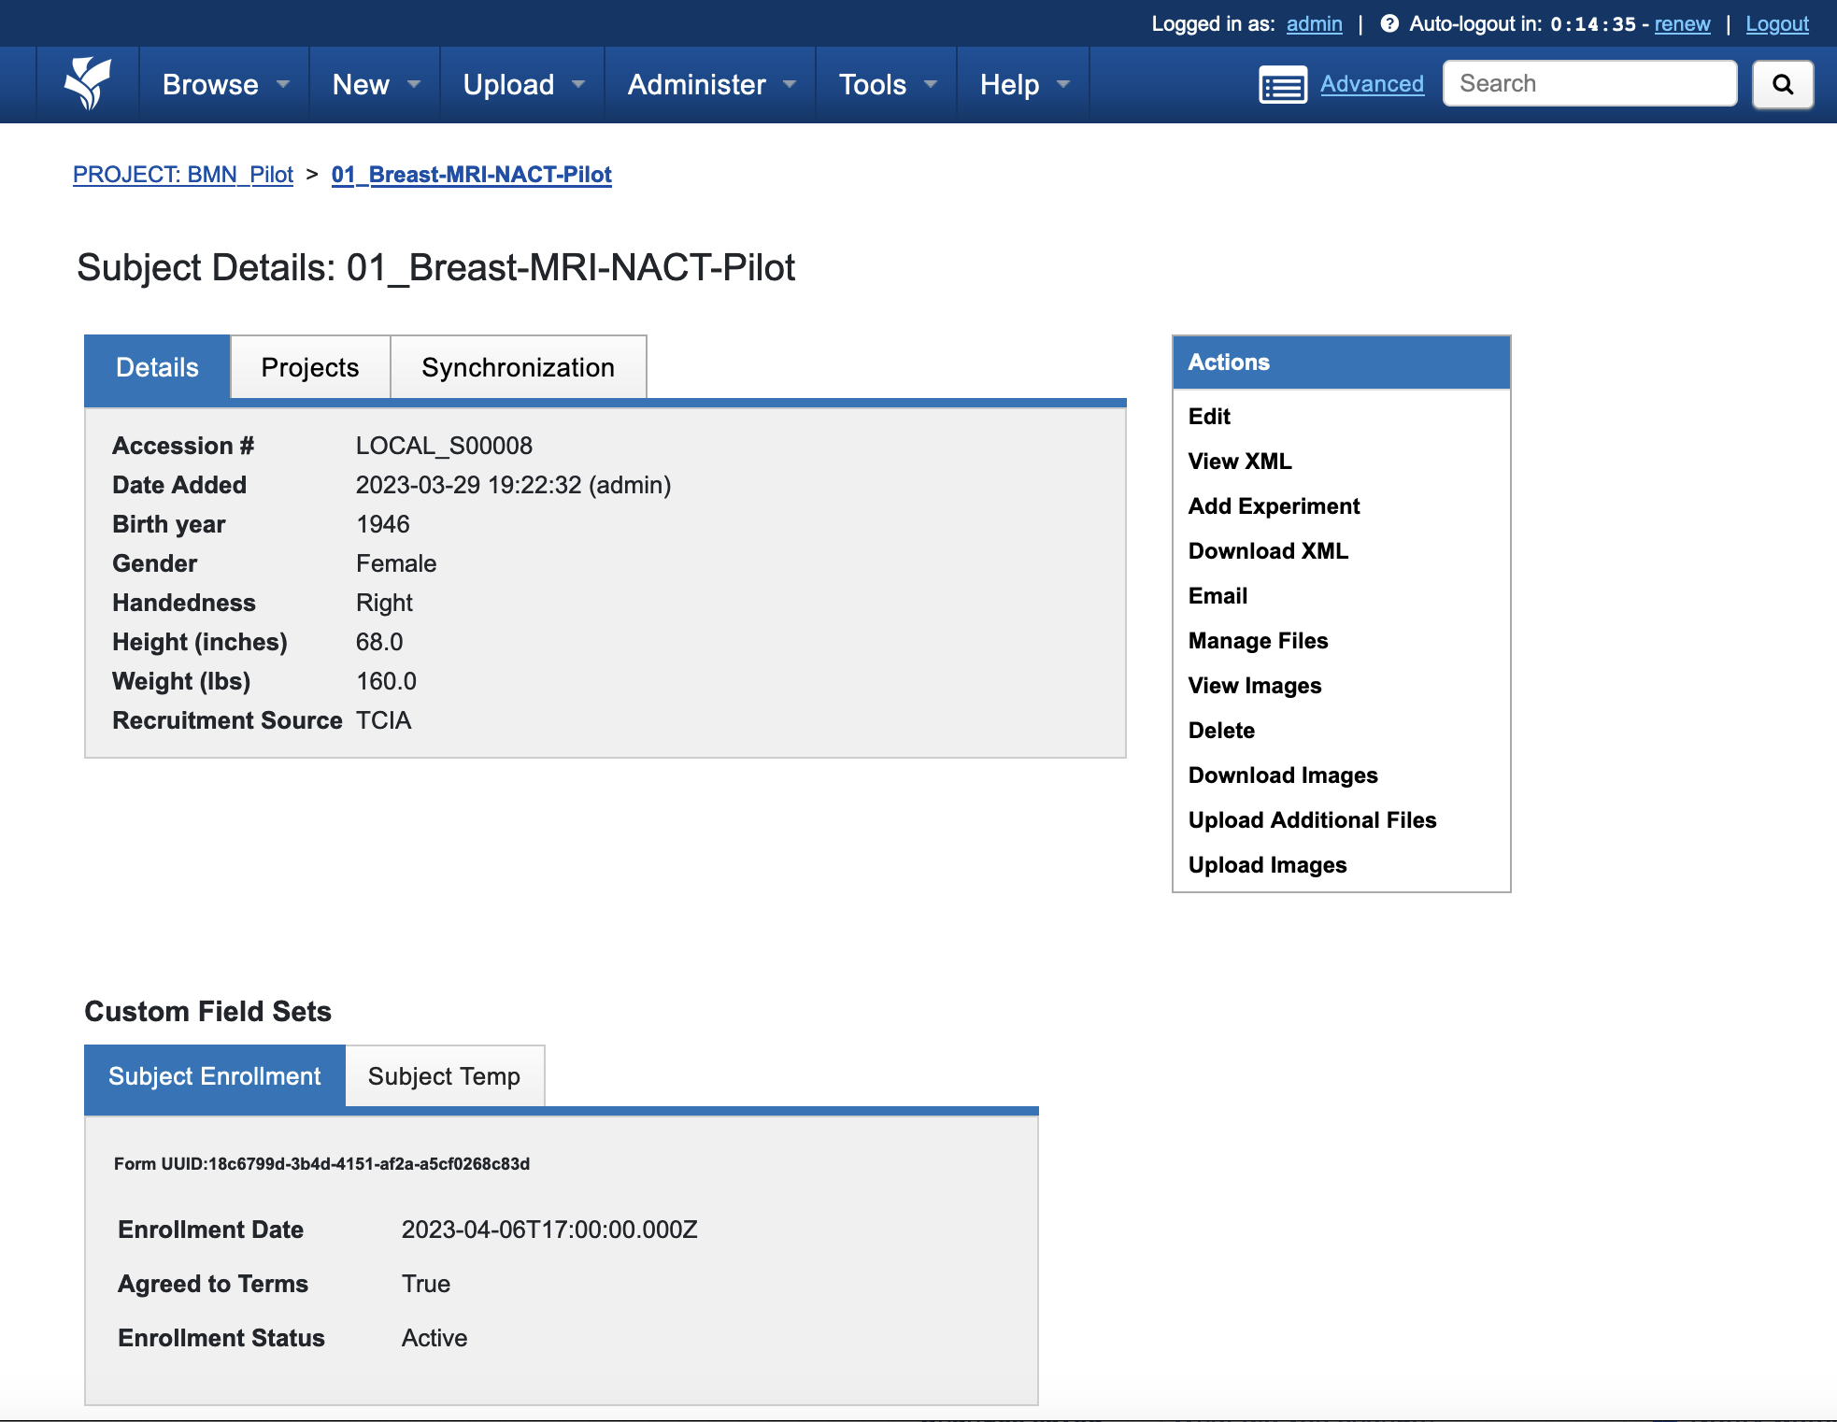Switch to the Synchronization tab
Viewport: 1837px width, 1422px height.
point(518,367)
